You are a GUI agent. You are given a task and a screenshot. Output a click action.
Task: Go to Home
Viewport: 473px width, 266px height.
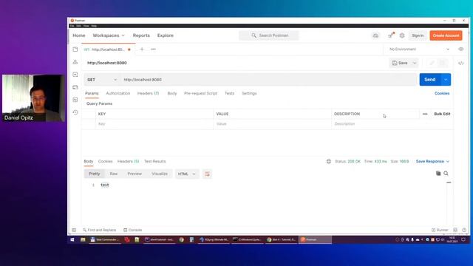click(x=79, y=35)
